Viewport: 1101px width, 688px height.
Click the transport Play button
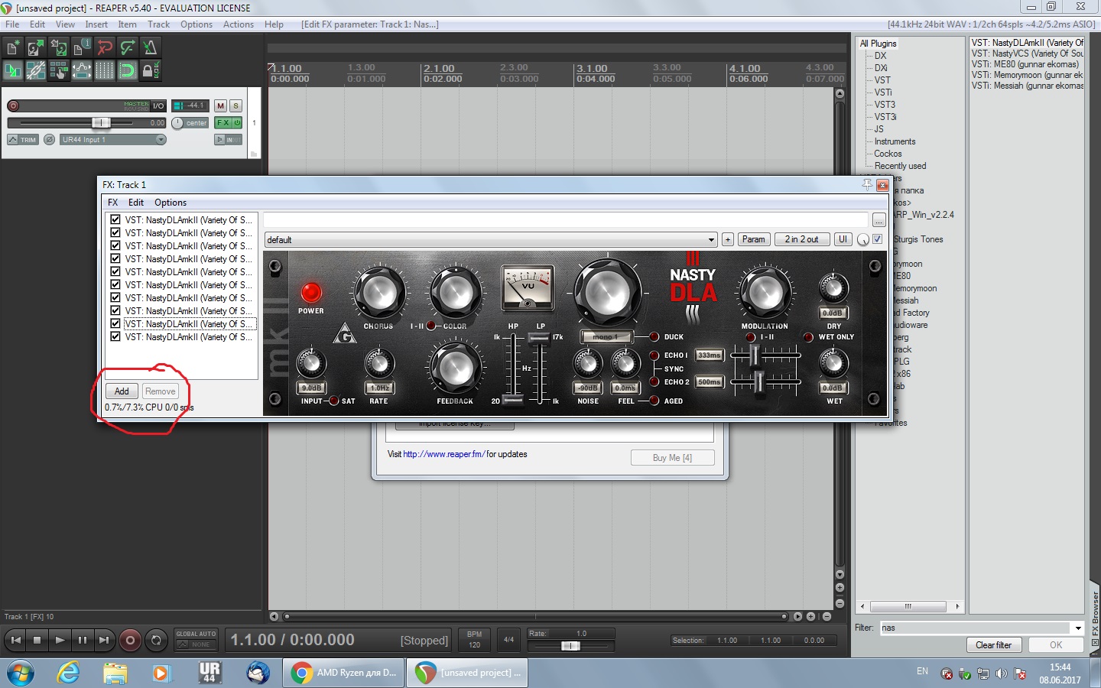[60, 640]
